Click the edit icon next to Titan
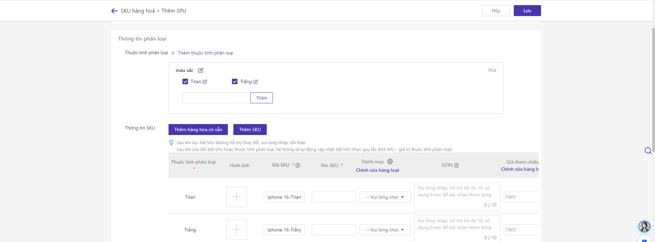This screenshot has height=242, width=655. (205, 82)
